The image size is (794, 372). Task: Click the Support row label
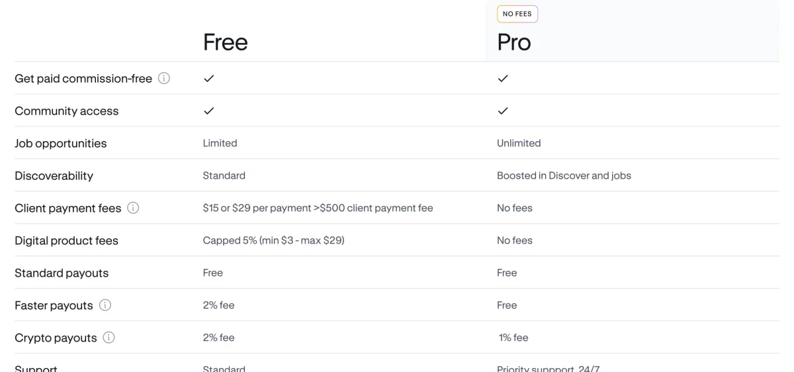36,368
